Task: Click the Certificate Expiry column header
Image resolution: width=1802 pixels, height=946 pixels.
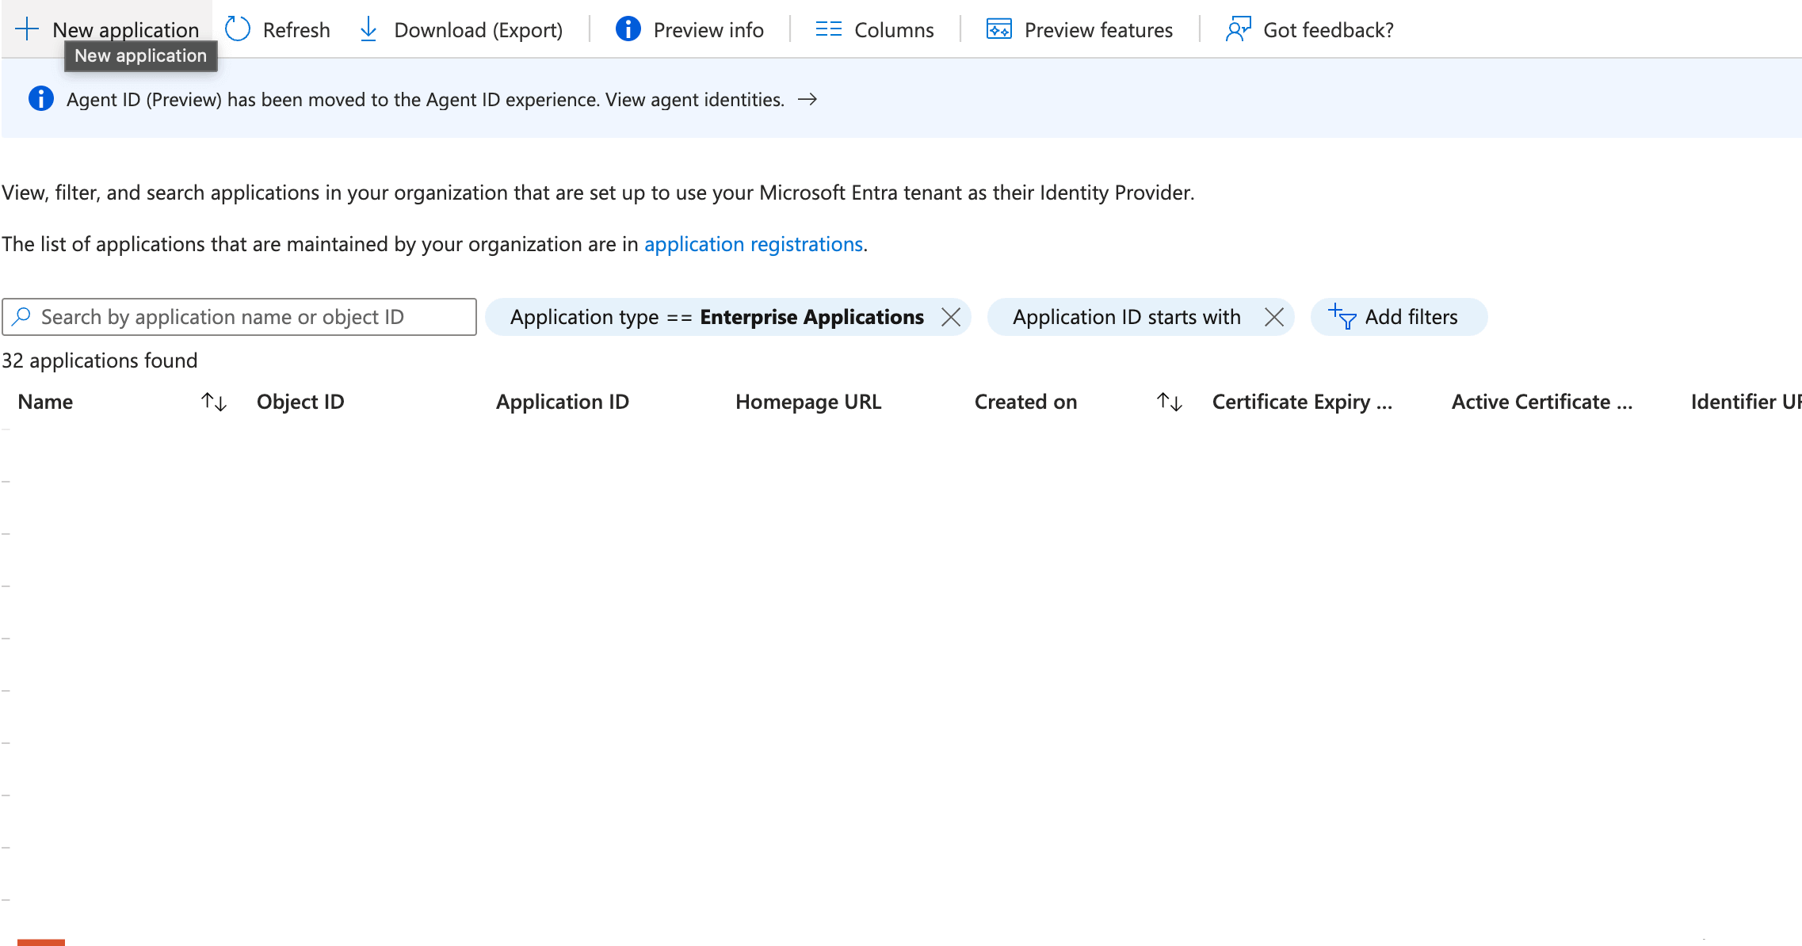Action: click(1301, 402)
